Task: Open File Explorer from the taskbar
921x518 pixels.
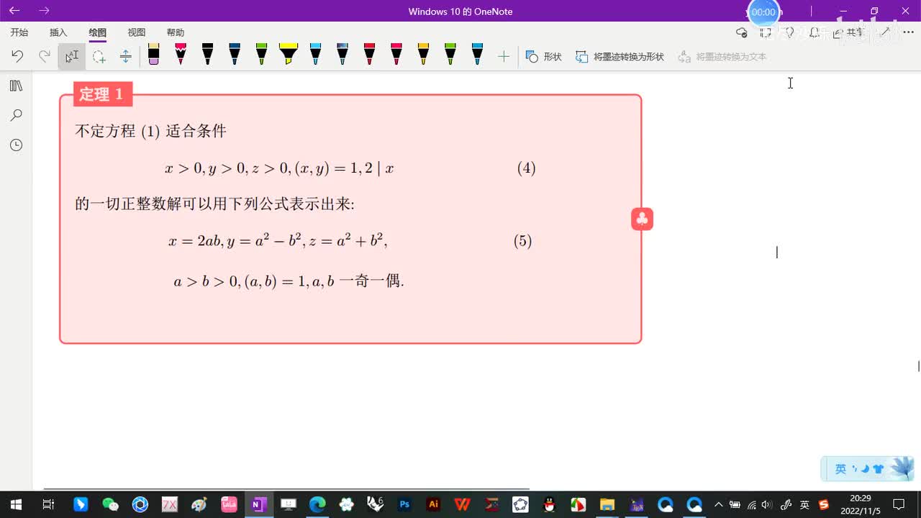Action: [x=607, y=504]
